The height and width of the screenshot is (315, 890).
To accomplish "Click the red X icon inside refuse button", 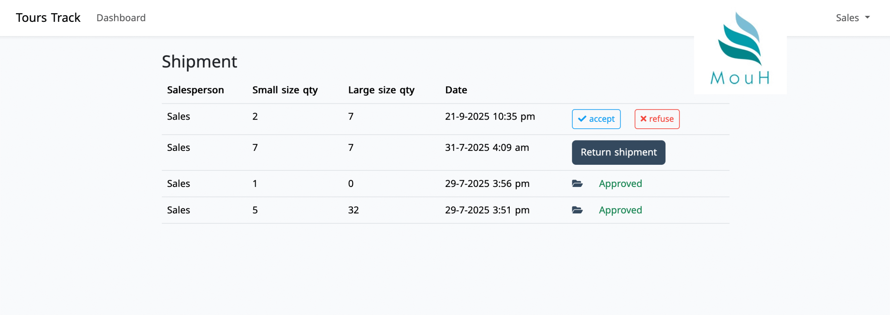I will [x=643, y=119].
